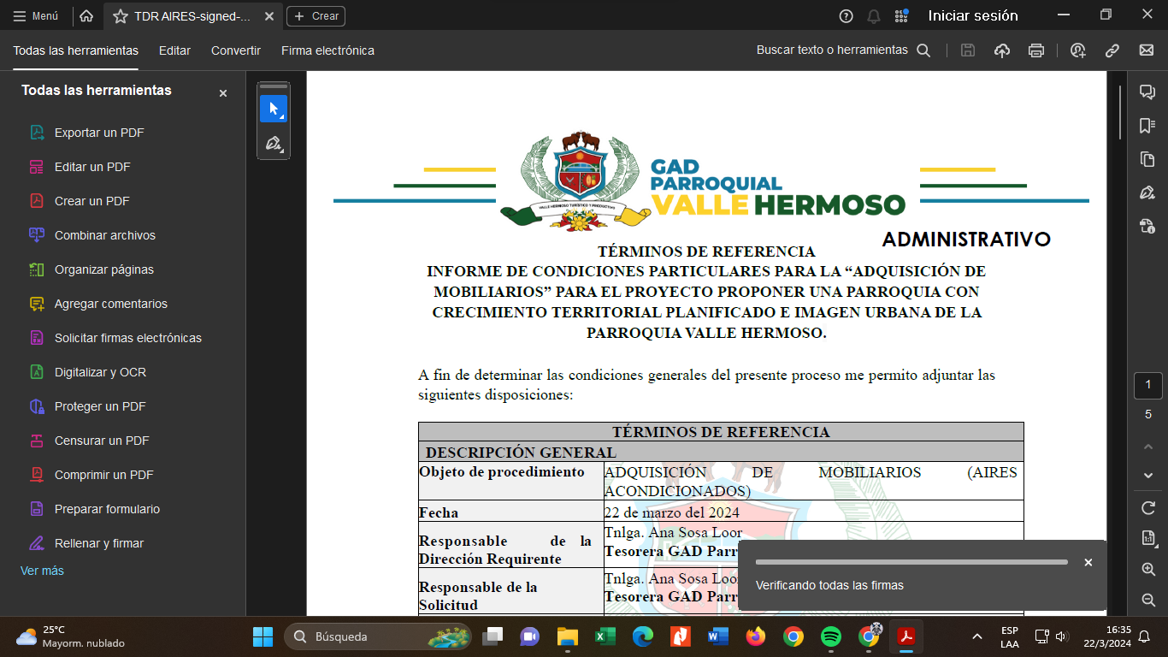The height and width of the screenshot is (657, 1168).
Task: Expand Ver más tools list
Action: pyautogui.click(x=42, y=571)
